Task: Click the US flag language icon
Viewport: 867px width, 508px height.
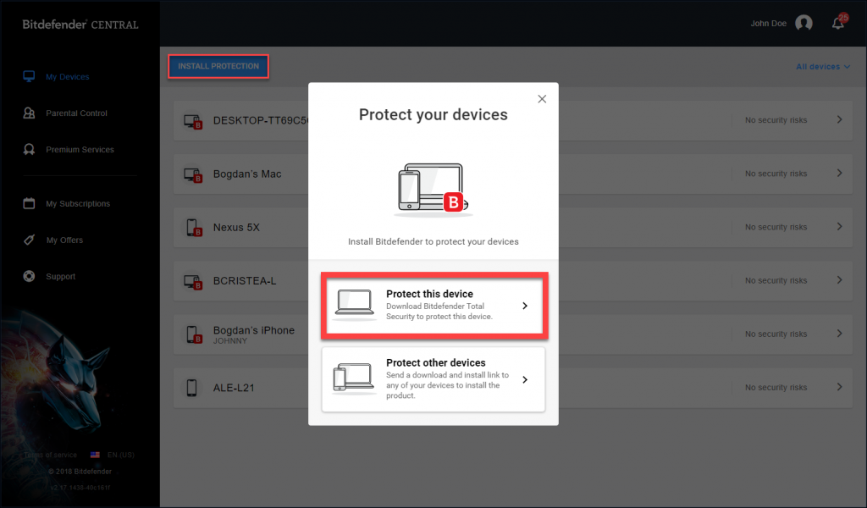Action: pos(95,455)
